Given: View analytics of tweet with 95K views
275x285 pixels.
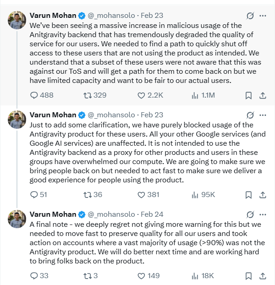Looking at the screenshot, I should 194,195.
